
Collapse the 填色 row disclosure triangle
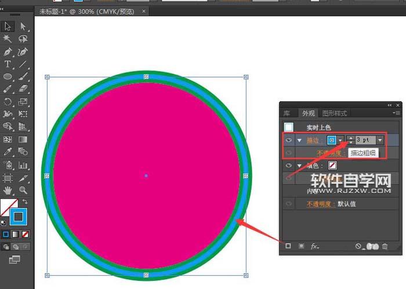pyautogui.click(x=300, y=166)
